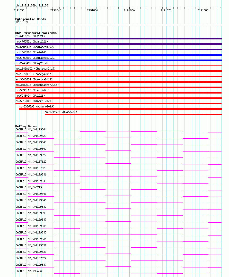Open transcript CACNA1C|NM_001167625
Image resolution: width=229 pixels, height=277 pixels.
(x=31, y=162)
